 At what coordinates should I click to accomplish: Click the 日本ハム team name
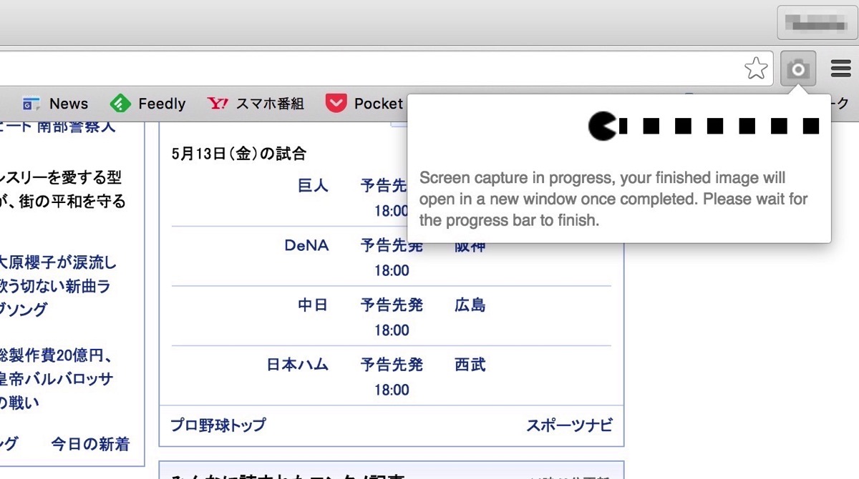point(297,365)
